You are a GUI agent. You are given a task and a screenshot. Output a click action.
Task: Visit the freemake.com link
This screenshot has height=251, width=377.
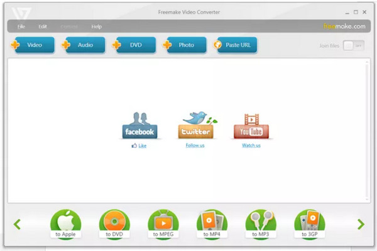point(344,26)
